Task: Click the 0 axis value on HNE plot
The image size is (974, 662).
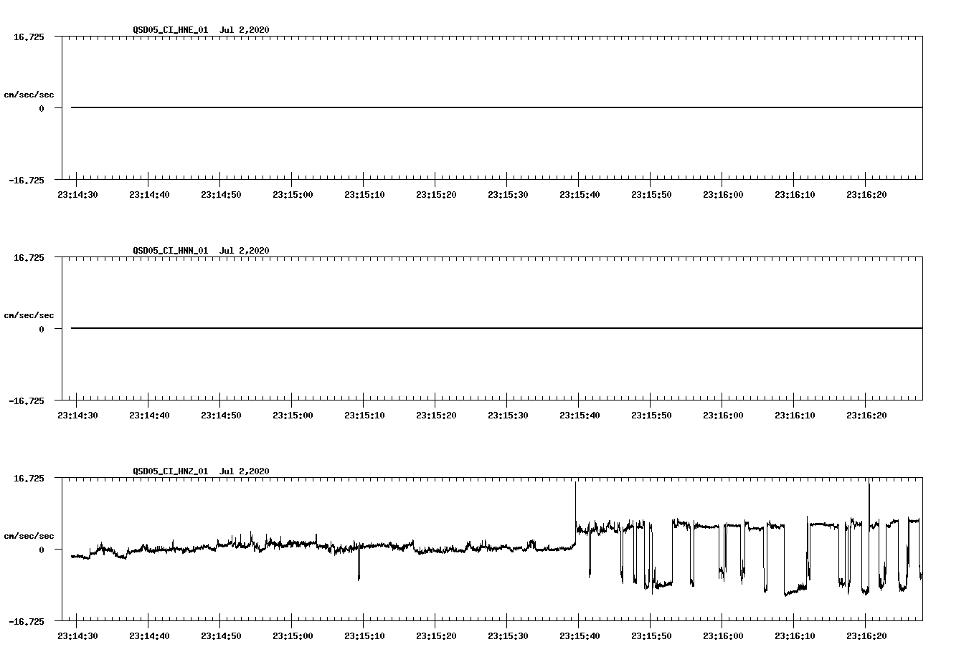Action: pos(42,109)
